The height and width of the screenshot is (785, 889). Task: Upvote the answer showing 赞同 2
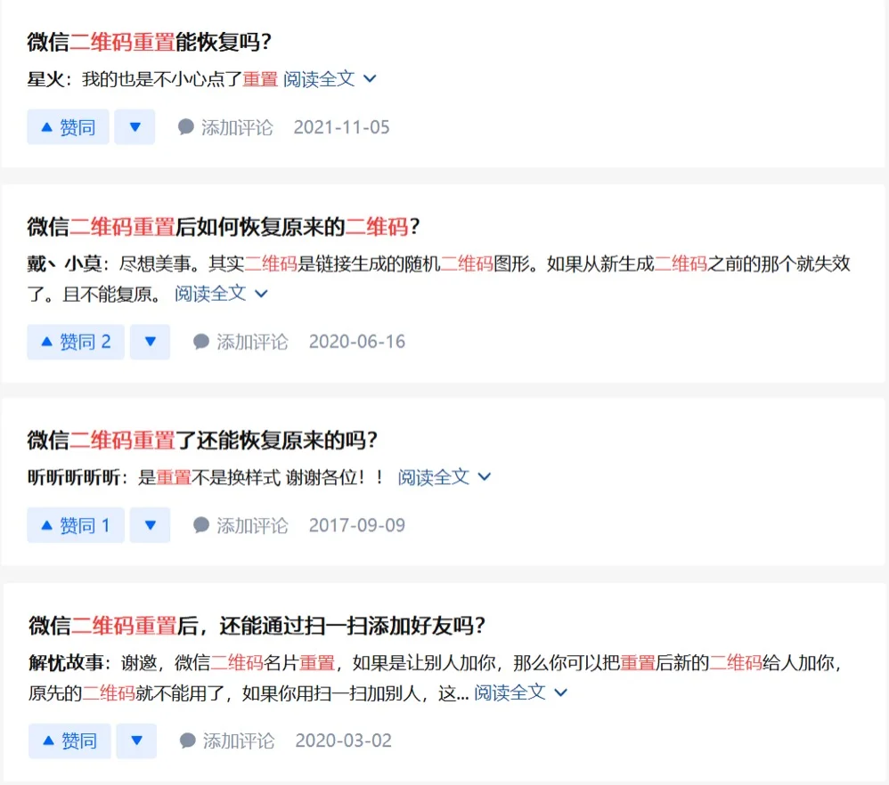[76, 342]
